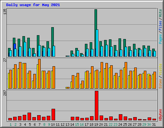
Task: Click day label 15 on the x-axis
Action: (x=77, y=124)
